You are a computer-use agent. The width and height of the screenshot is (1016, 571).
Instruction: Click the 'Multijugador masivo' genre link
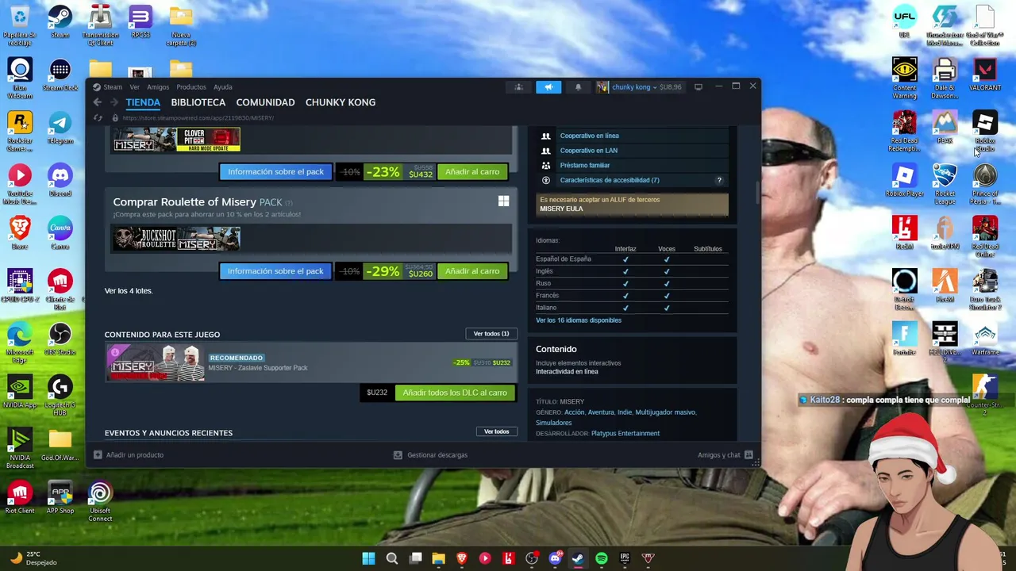(x=665, y=412)
